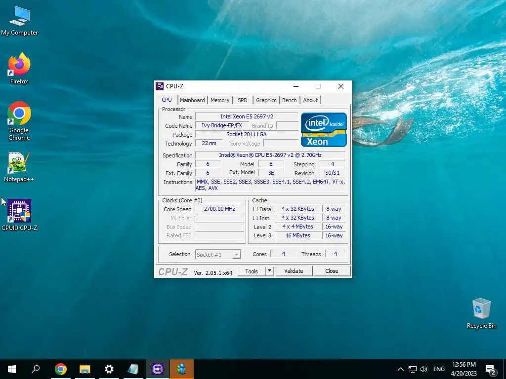Click the ENG language indicator

(x=439, y=369)
